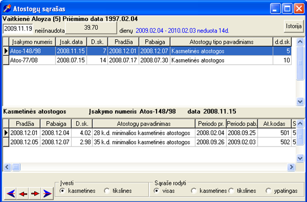Click horizontal scrollbar right arrow
Screen dimensions: 307x202
point(291,167)
